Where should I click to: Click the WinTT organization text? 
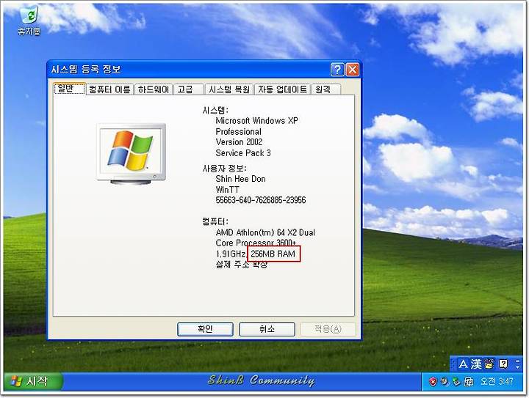point(227,190)
